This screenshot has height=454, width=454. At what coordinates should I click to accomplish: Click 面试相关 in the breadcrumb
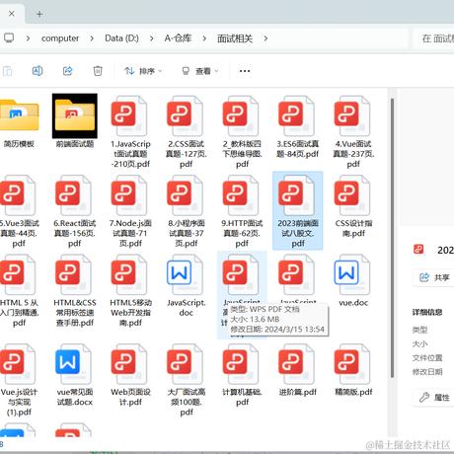coord(235,38)
